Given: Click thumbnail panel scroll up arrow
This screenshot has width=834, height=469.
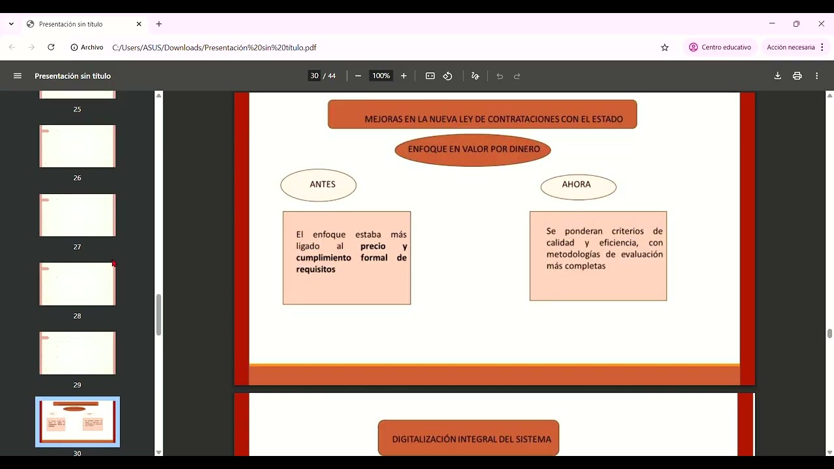Looking at the screenshot, I should tap(158, 96).
